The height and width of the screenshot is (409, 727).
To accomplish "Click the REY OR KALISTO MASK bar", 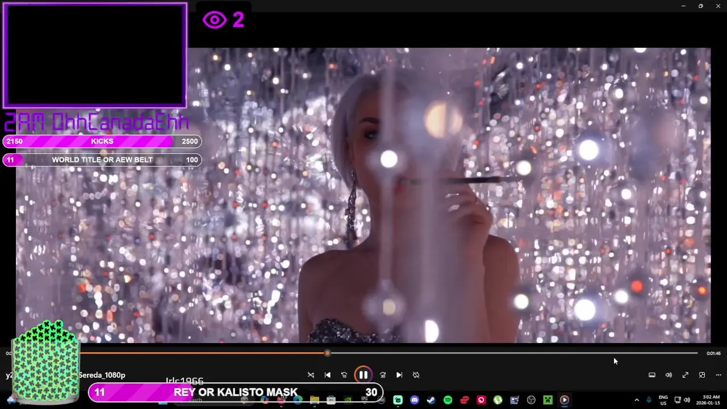I will click(236, 393).
